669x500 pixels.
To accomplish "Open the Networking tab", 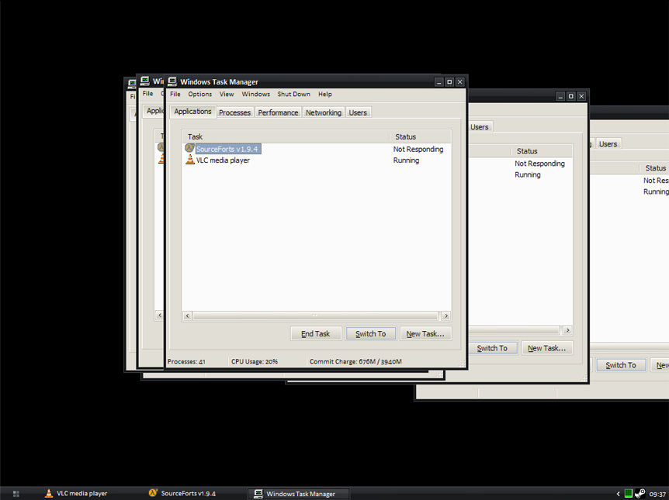I will [323, 112].
